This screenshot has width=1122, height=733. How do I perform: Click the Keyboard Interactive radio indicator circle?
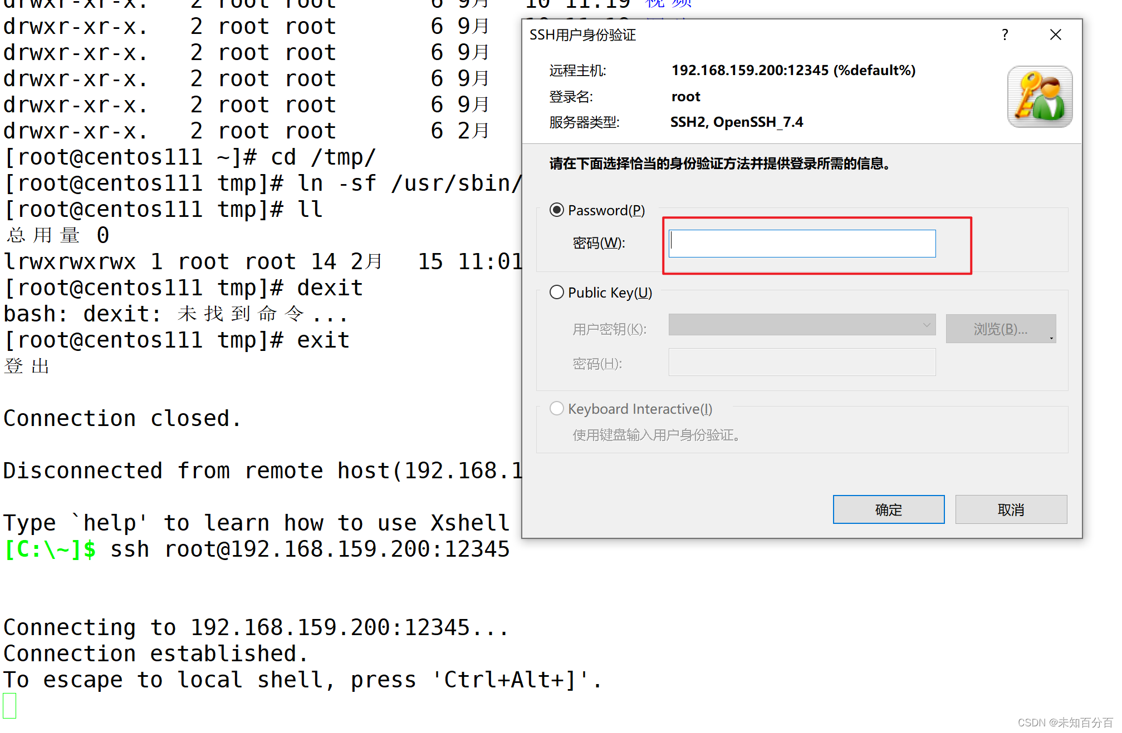pos(556,408)
